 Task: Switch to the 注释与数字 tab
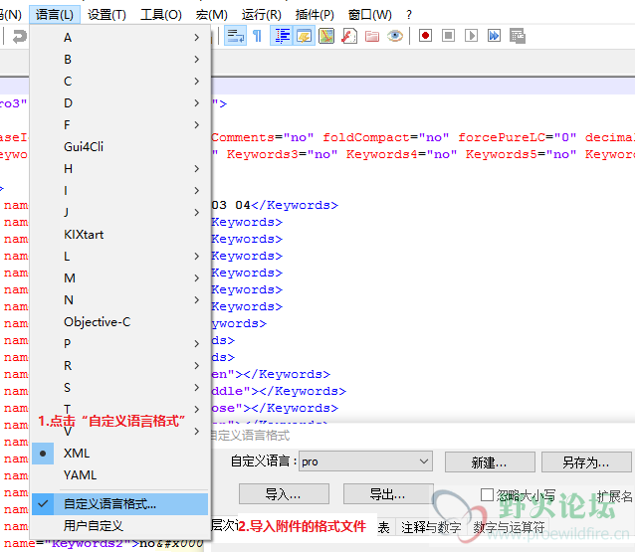[x=431, y=527]
